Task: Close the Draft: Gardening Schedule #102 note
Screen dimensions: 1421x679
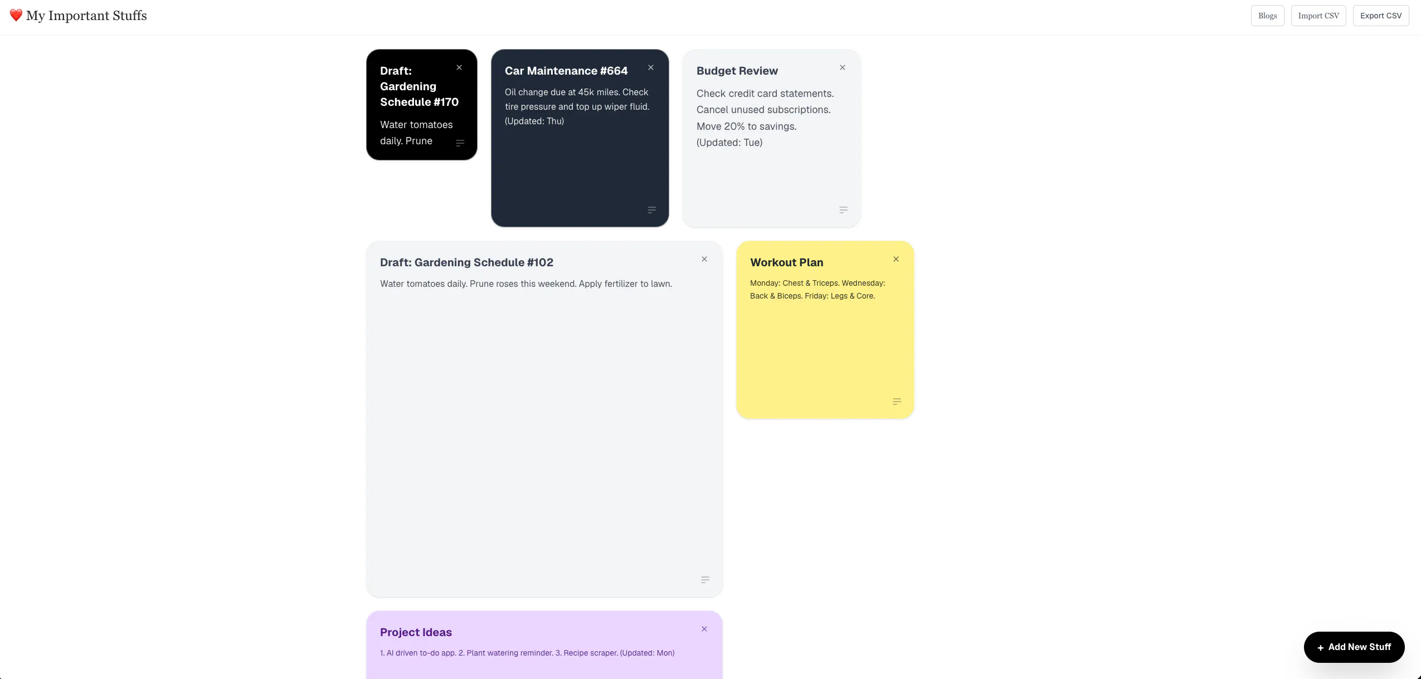Action: 704,259
